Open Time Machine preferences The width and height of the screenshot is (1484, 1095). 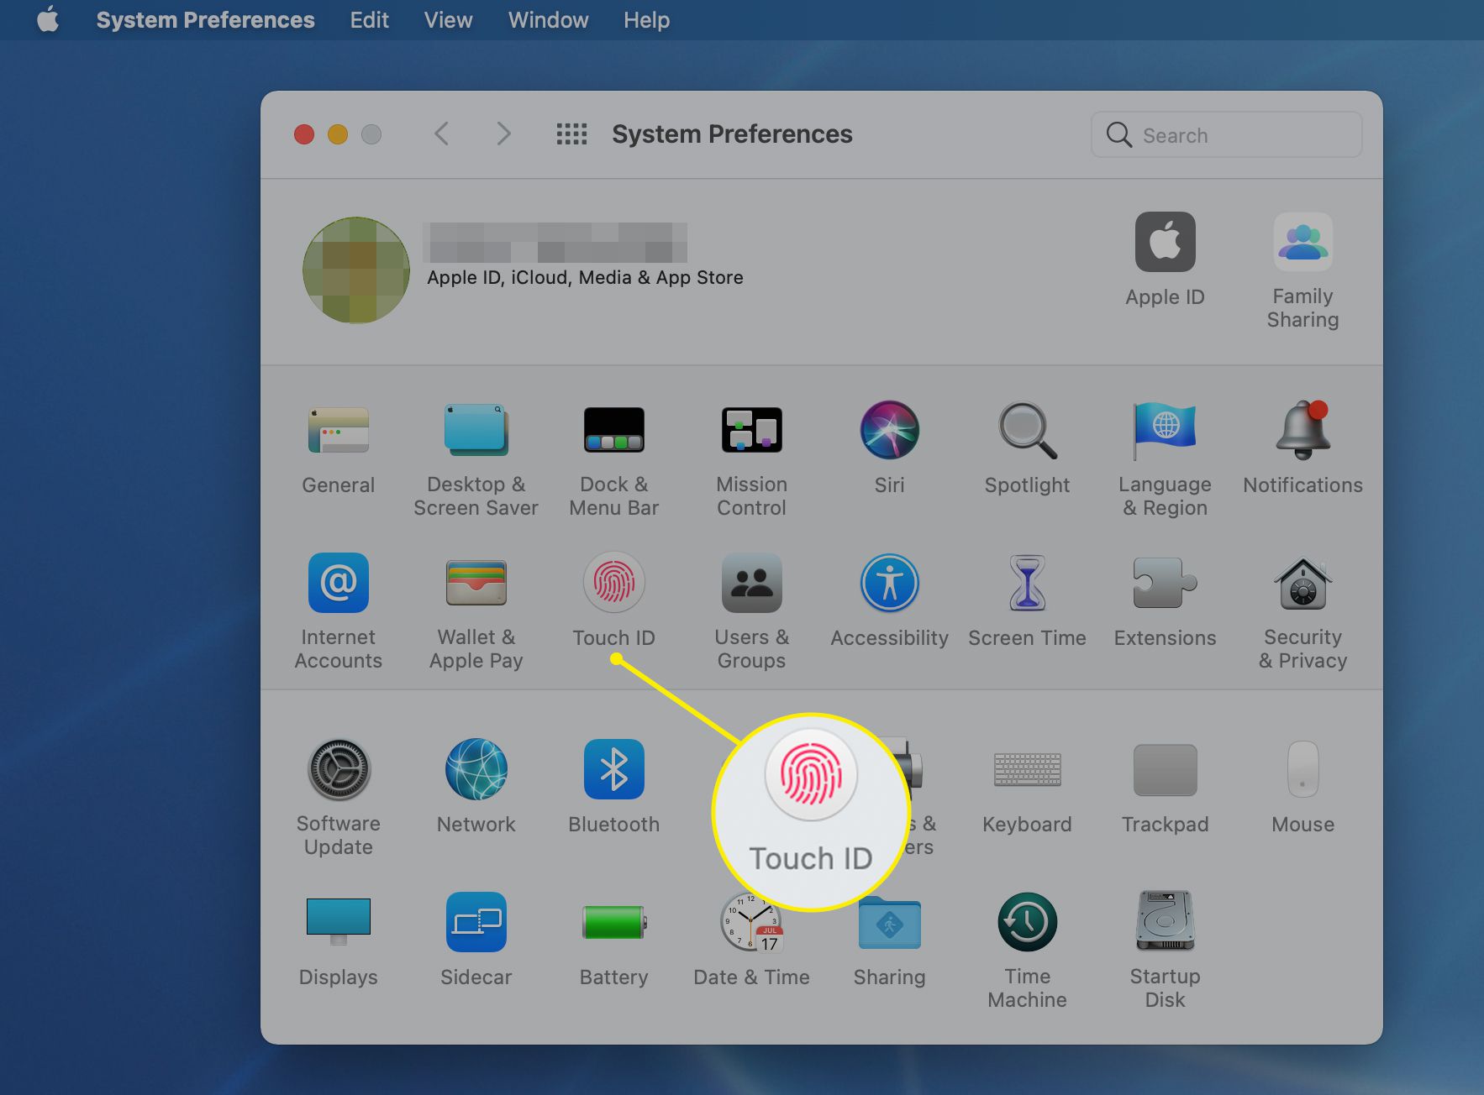point(1027,921)
